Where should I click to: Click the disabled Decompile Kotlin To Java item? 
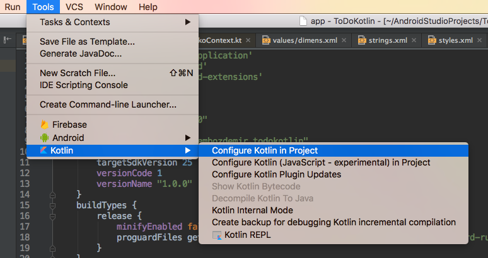click(334, 198)
